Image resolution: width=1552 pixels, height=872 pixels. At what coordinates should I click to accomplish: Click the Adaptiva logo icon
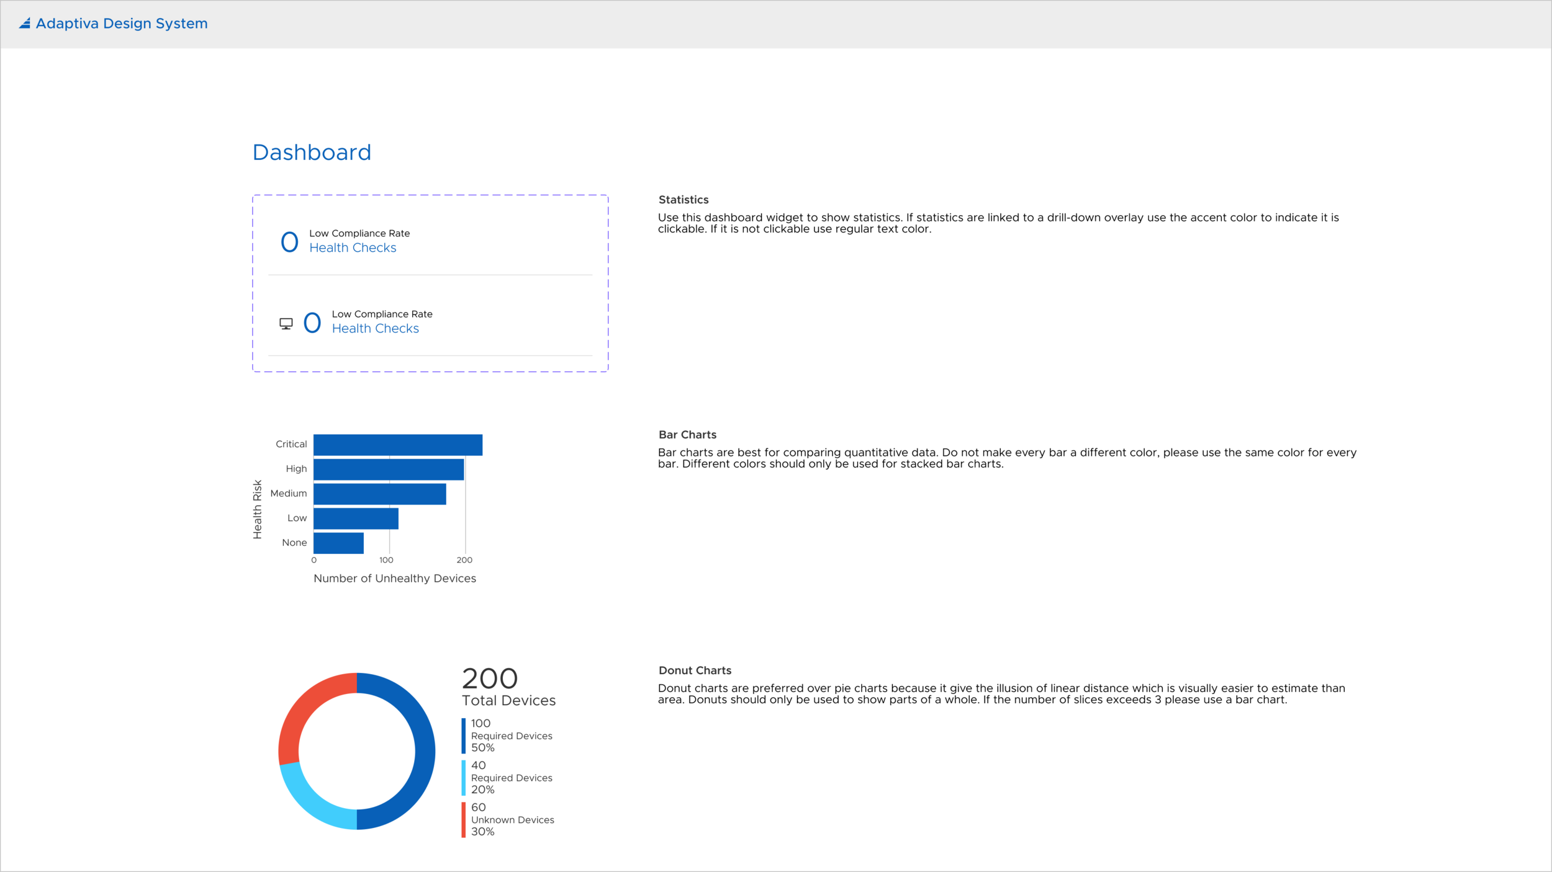24,24
